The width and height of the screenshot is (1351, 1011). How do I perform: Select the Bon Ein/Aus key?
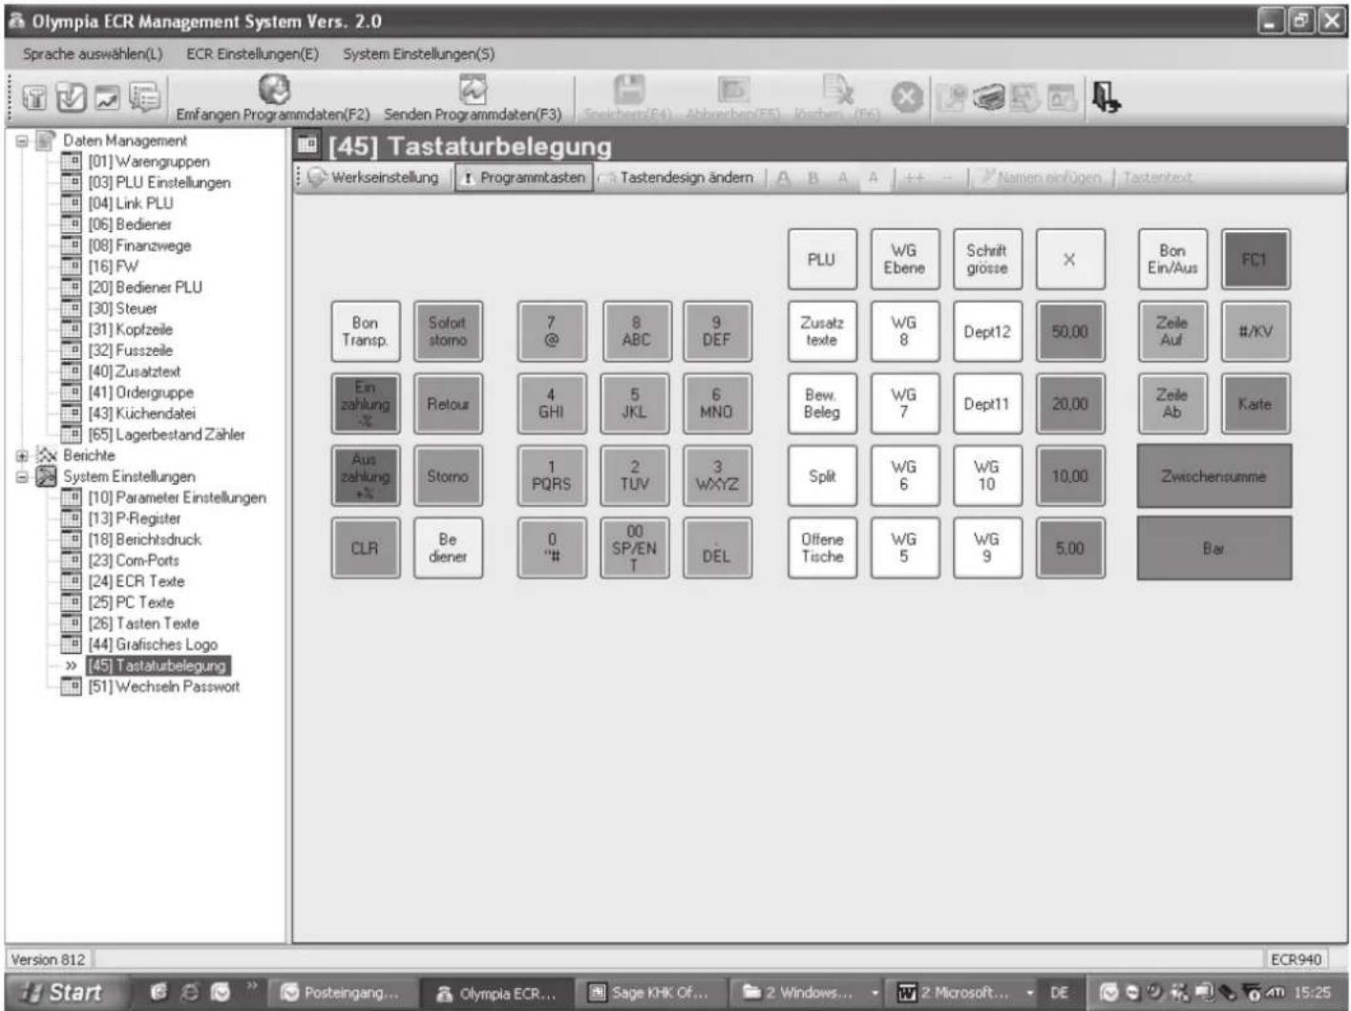click(x=1172, y=259)
